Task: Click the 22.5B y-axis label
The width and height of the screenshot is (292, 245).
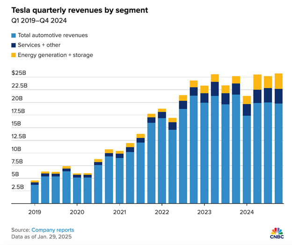Action: click(x=19, y=85)
